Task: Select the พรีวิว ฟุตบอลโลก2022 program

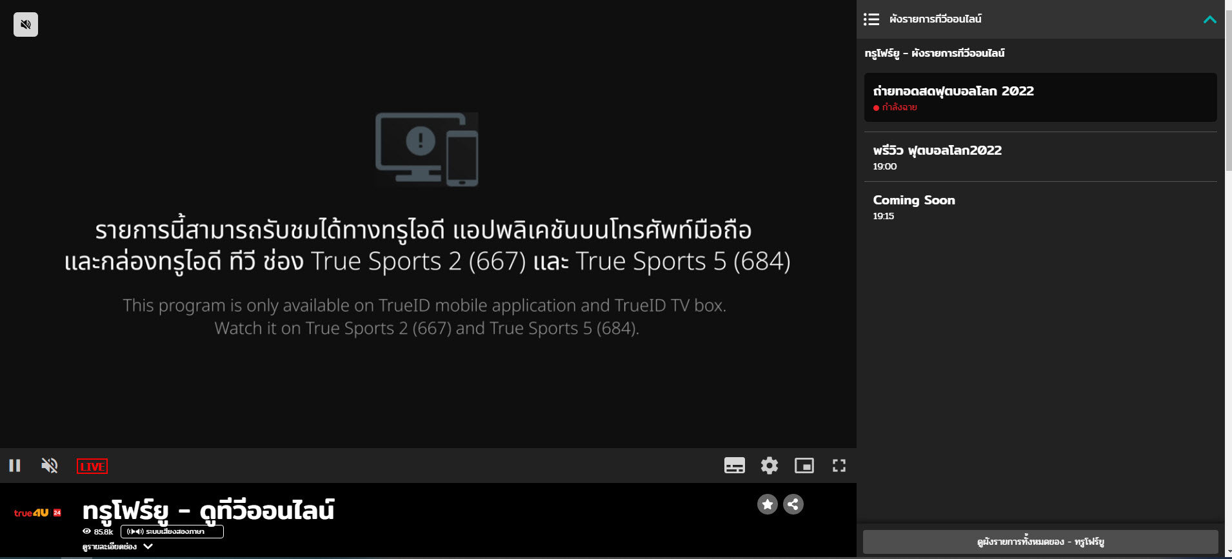Action: point(1040,157)
